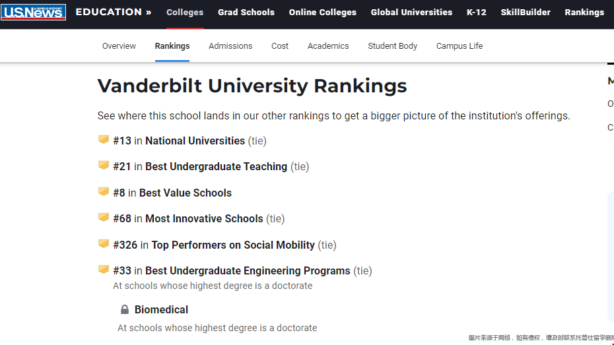Open the National Universities ranking link
The height and width of the screenshot is (345, 614).
(195, 141)
